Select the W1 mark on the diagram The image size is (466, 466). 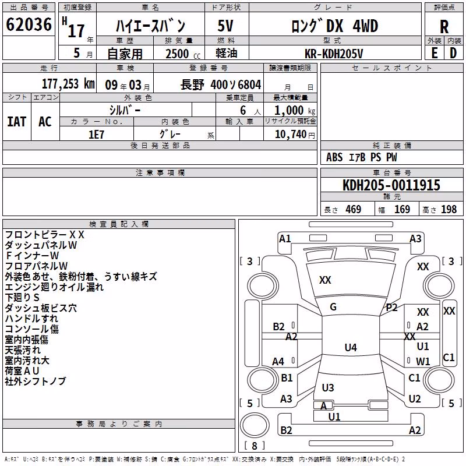(423, 361)
